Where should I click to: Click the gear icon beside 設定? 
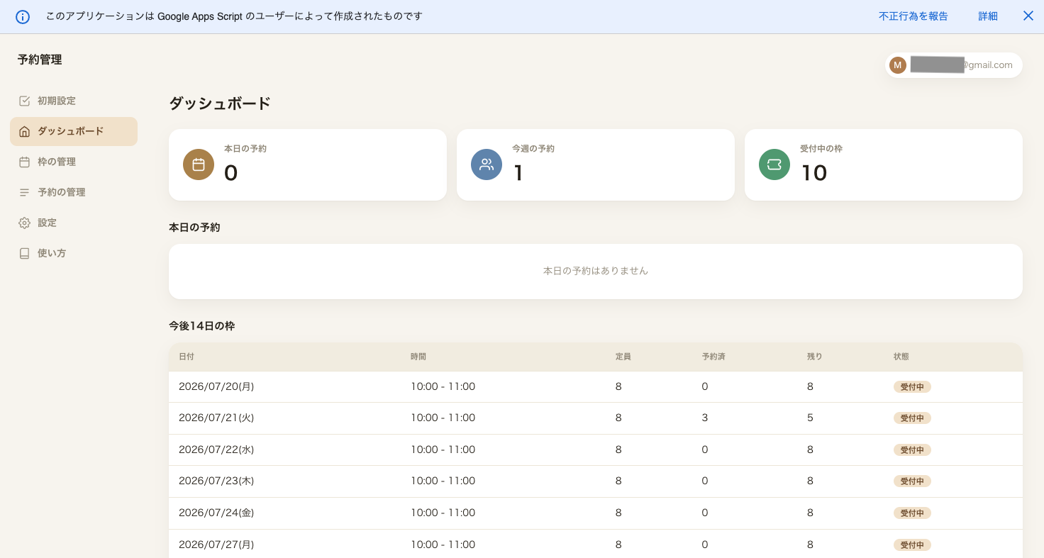point(24,223)
